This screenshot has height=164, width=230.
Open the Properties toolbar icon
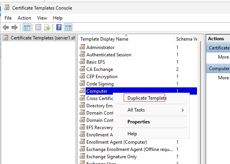38,27
